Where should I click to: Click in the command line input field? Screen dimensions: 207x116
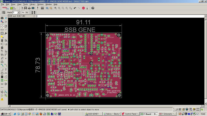tap(115, 16)
